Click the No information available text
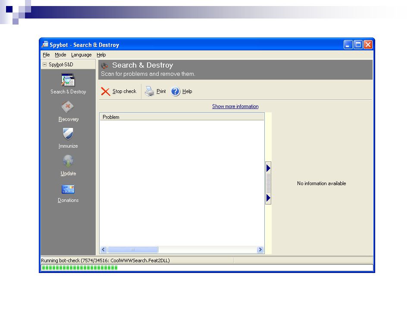This screenshot has height=310, width=414. (321, 183)
